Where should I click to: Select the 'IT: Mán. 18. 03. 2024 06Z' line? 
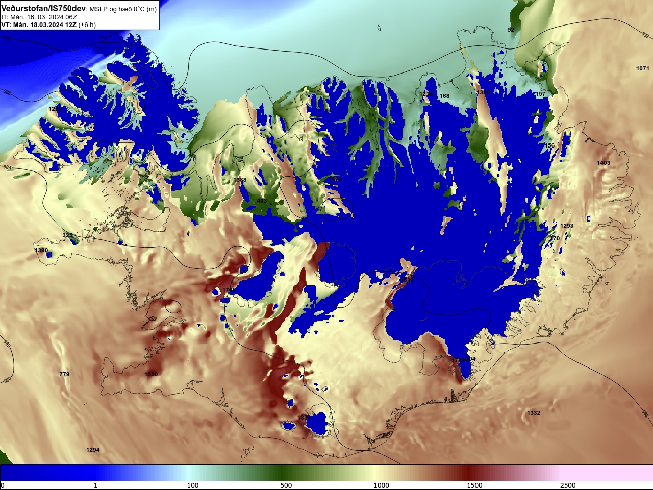39,17
